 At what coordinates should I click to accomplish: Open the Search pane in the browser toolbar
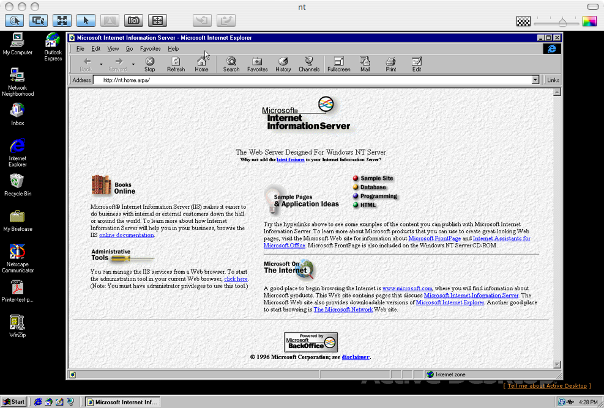(231, 64)
